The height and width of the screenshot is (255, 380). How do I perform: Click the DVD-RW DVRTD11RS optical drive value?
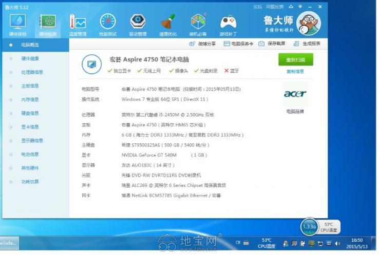(x=161, y=176)
